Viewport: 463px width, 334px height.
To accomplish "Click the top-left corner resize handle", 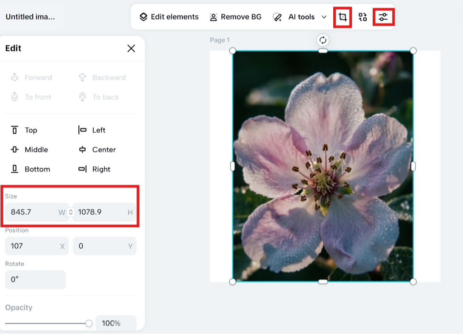I will click(233, 51).
